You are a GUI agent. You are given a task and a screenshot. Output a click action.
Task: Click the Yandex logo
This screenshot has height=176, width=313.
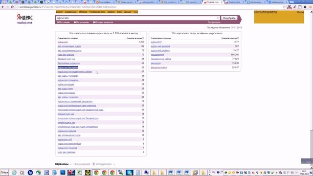point(24,17)
